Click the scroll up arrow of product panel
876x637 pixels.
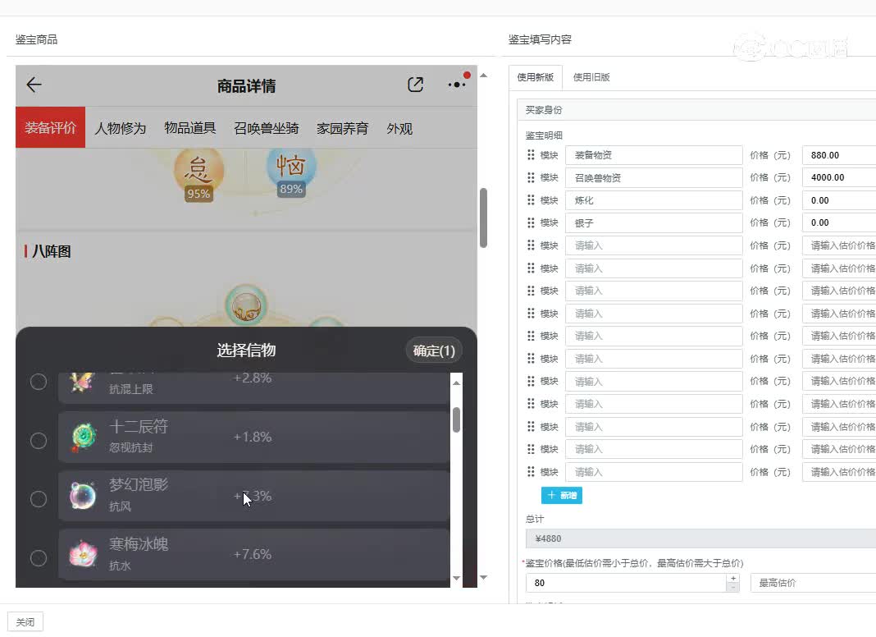484,75
